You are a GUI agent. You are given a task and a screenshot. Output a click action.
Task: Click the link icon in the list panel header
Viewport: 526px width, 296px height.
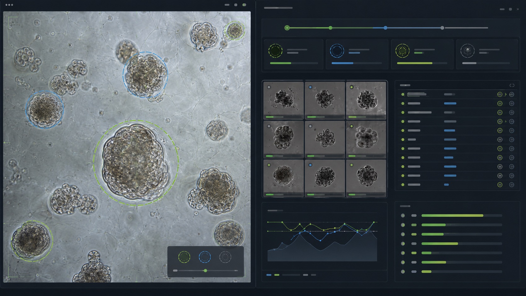coord(512,85)
